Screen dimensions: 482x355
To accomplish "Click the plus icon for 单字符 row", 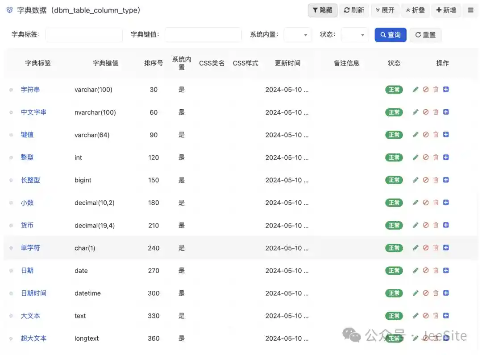I will pos(446,248).
